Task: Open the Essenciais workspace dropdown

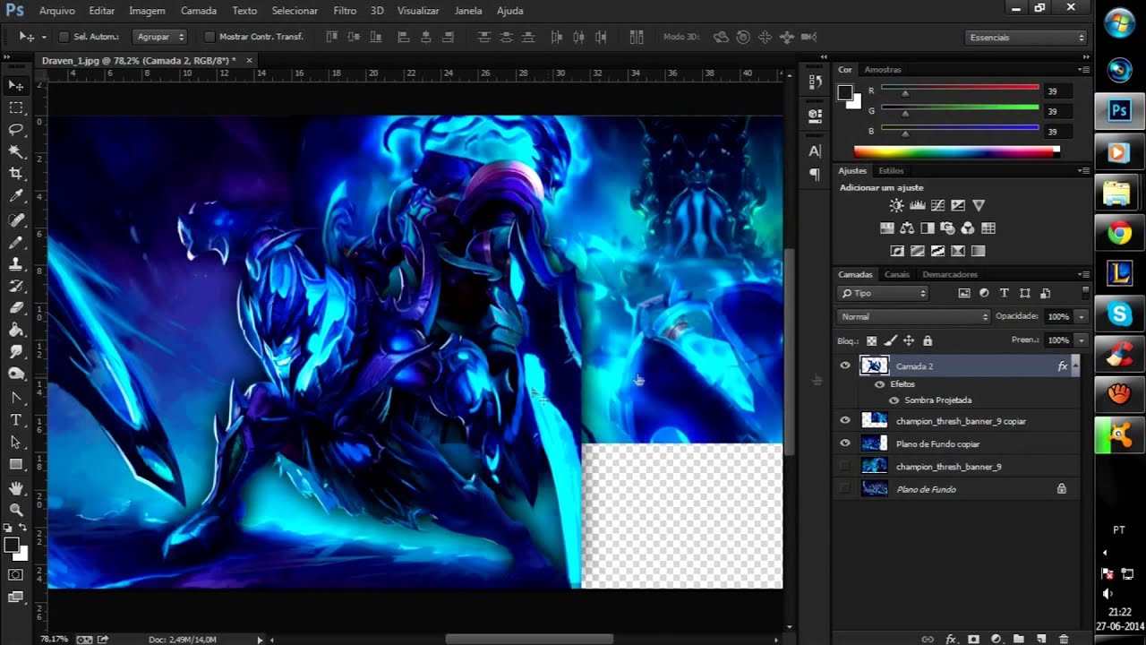Action: coord(1026,38)
